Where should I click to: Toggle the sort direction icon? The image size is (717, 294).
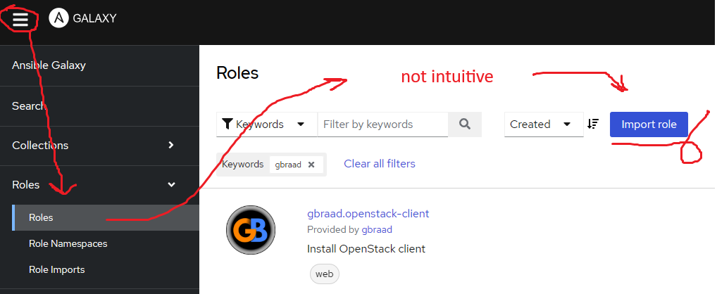coord(593,124)
